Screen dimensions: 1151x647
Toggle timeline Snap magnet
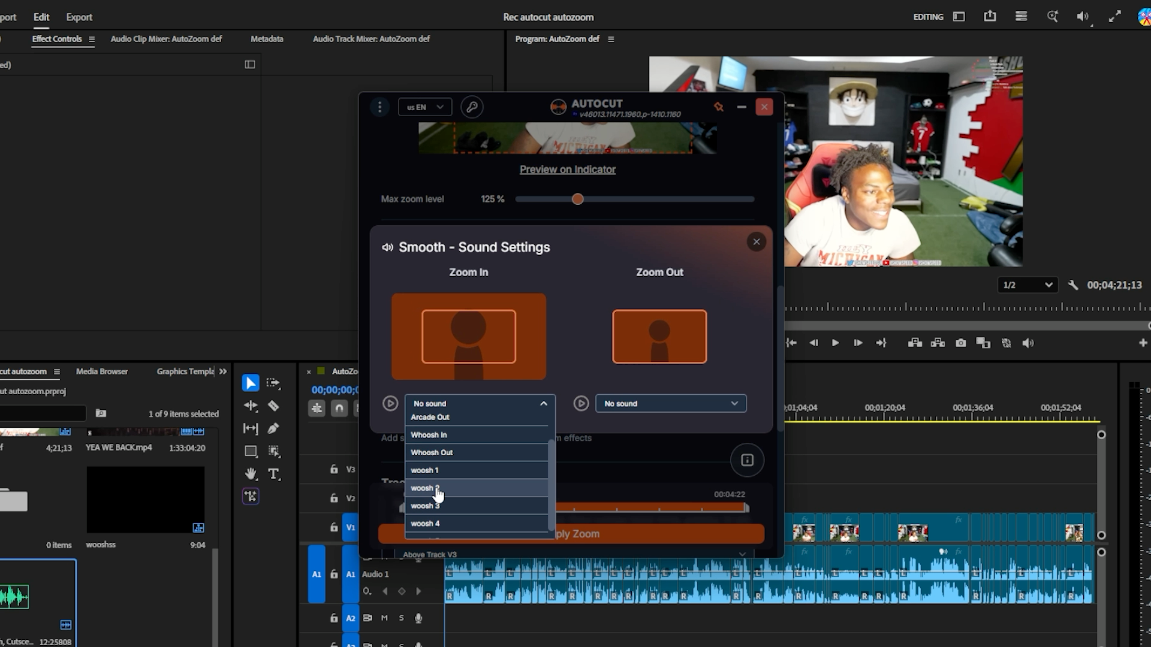[x=339, y=409]
